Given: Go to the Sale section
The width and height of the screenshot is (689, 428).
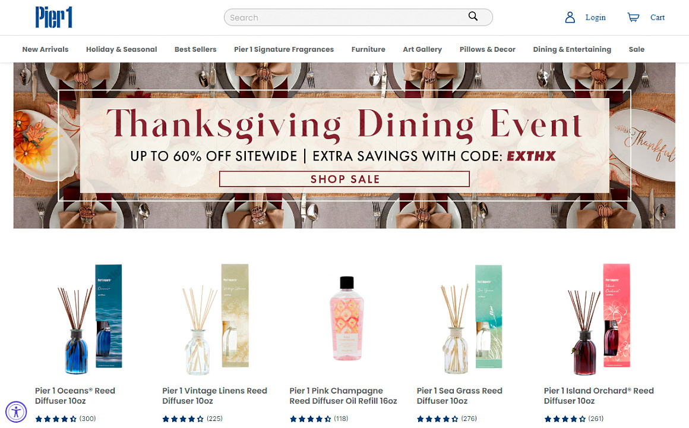Looking at the screenshot, I should click(636, 49).
